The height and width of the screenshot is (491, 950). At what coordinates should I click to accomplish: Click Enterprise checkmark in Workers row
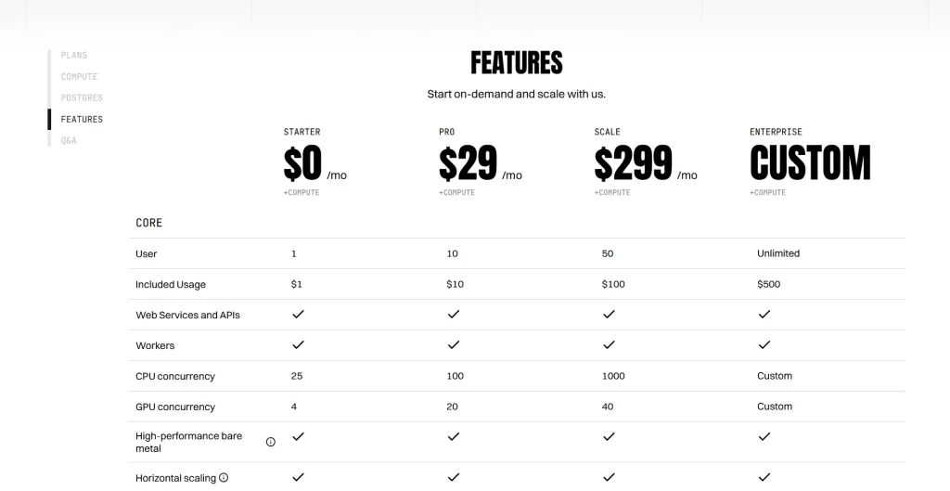[x=764, y=344]
